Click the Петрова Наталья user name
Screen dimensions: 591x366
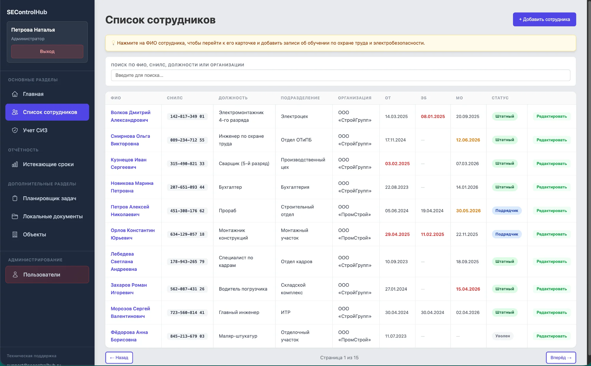tap(33, 30)
